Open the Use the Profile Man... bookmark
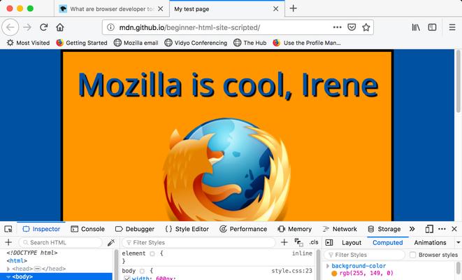 coord(307,43)
